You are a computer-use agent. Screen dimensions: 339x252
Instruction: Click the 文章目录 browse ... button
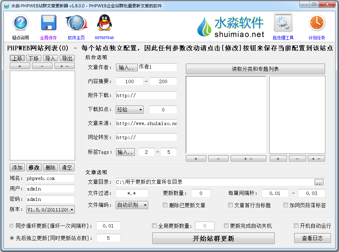point(318,182)
